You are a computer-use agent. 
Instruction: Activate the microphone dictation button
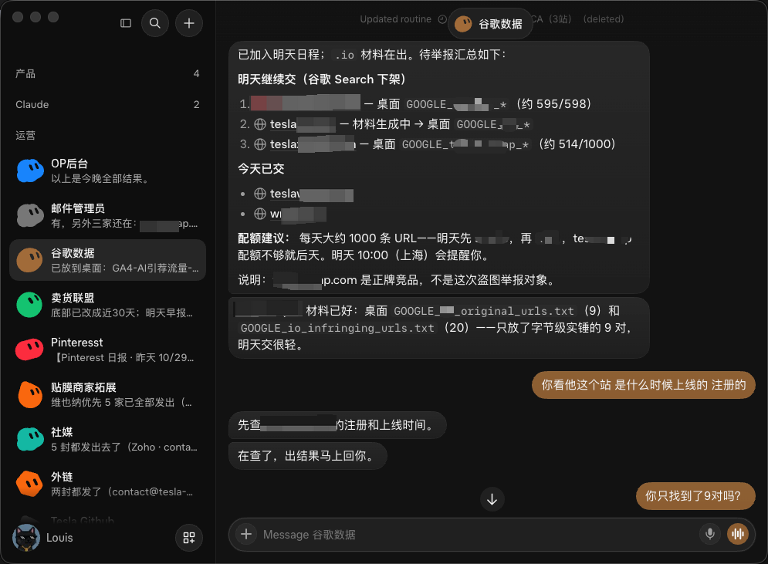click(709, 534)
